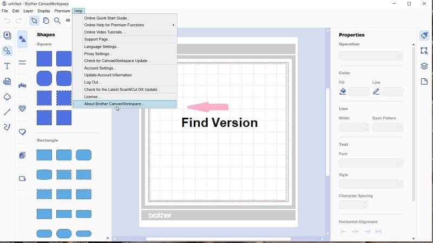Select the straight Line drawing tool

[7, 112]
